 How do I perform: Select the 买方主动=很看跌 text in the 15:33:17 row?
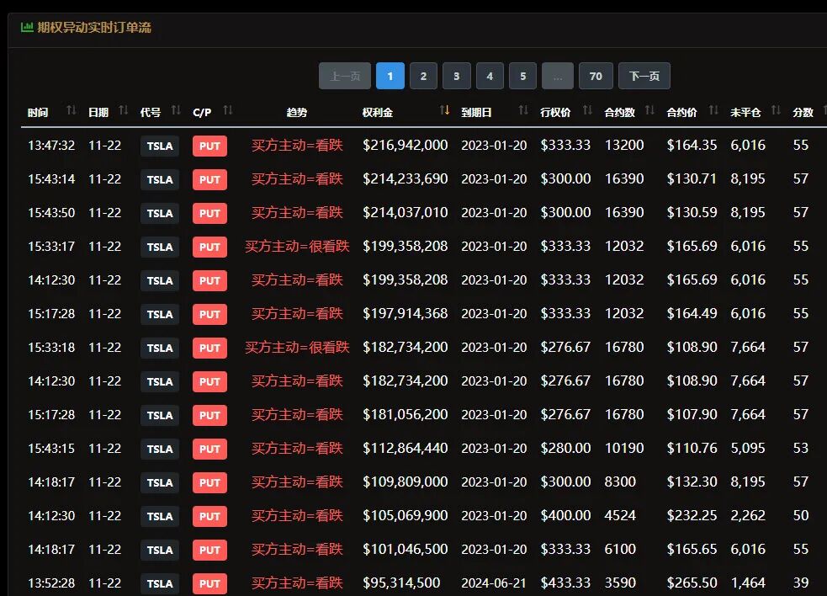coord(297,247)
